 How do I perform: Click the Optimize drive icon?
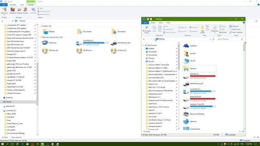click(x=13, y=11)
